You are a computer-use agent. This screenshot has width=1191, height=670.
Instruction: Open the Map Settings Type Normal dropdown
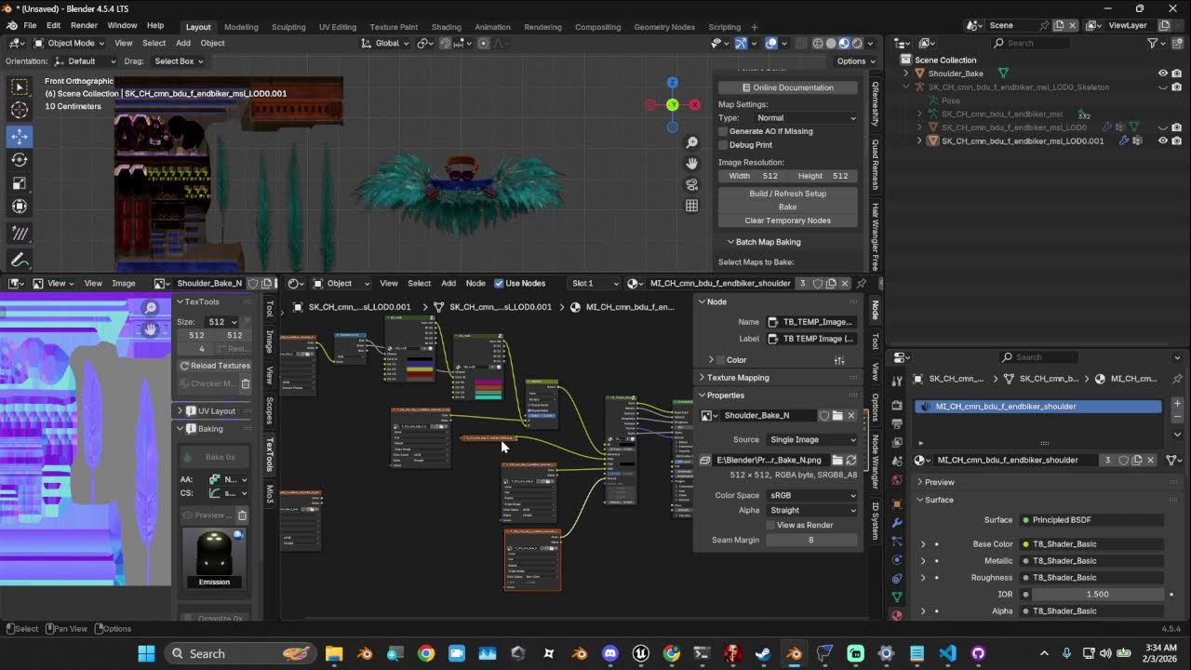click(x=806, y=118)
